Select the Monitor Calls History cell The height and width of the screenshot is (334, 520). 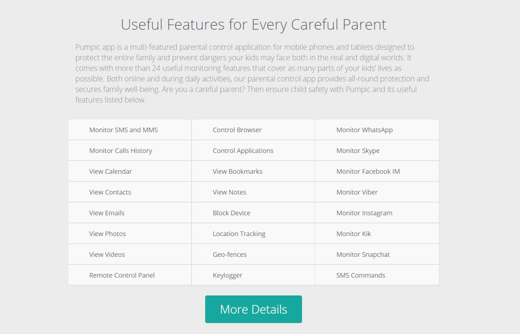click(x=130, y=151)
